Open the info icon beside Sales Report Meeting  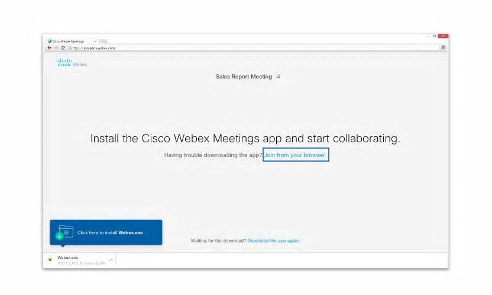tap(278, 77)
